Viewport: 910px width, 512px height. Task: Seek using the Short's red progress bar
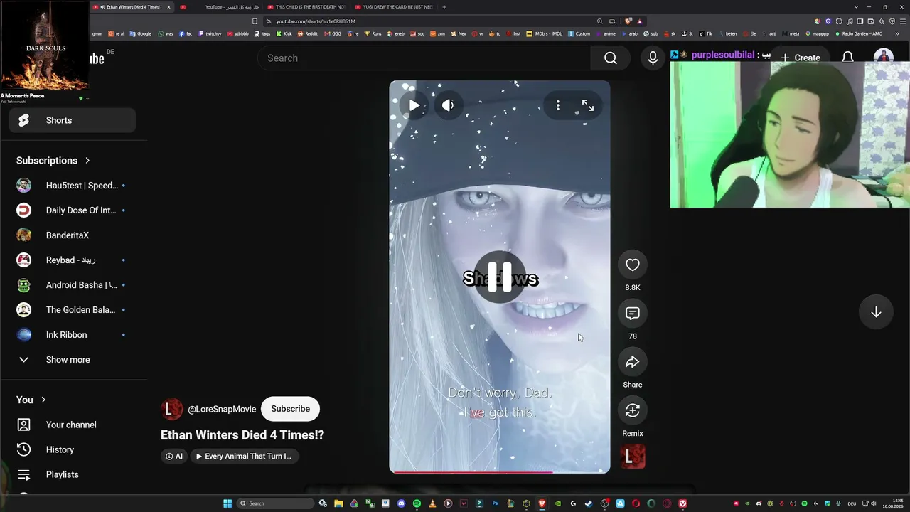pos(500,471)
